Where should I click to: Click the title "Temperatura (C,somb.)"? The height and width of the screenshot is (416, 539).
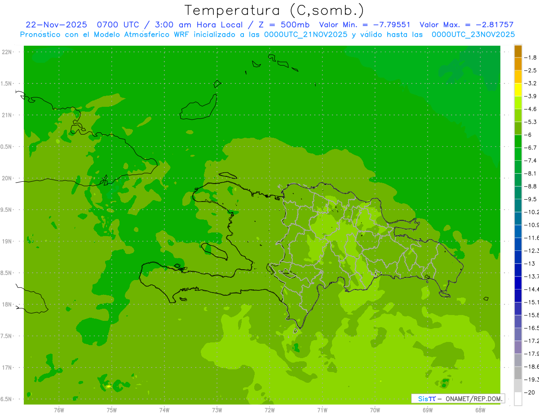click(x=274, y=11)
